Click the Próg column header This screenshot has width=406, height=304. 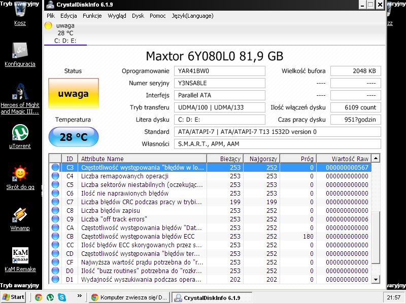pos(298,159)
